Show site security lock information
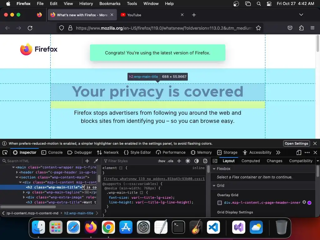Screen dimensions: 320x240 [70, 28]
